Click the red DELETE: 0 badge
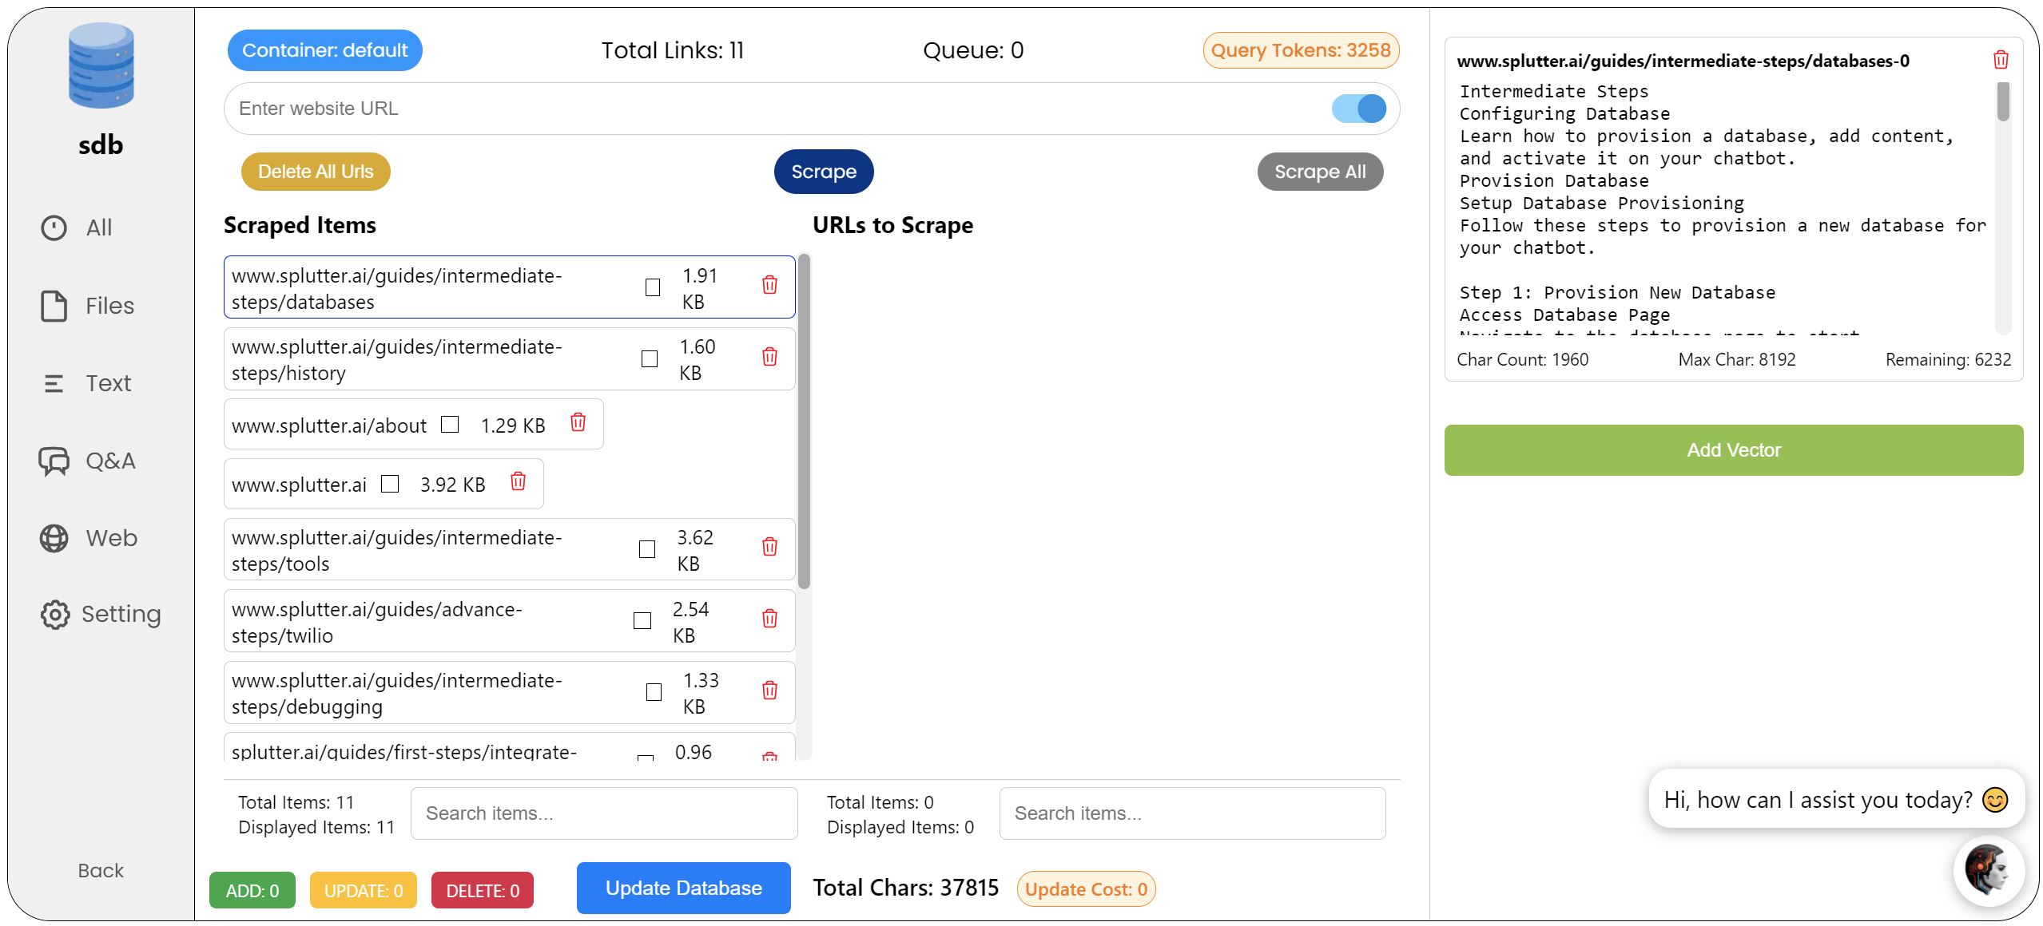Screen dimensions: 2043x926 point(483,890)
